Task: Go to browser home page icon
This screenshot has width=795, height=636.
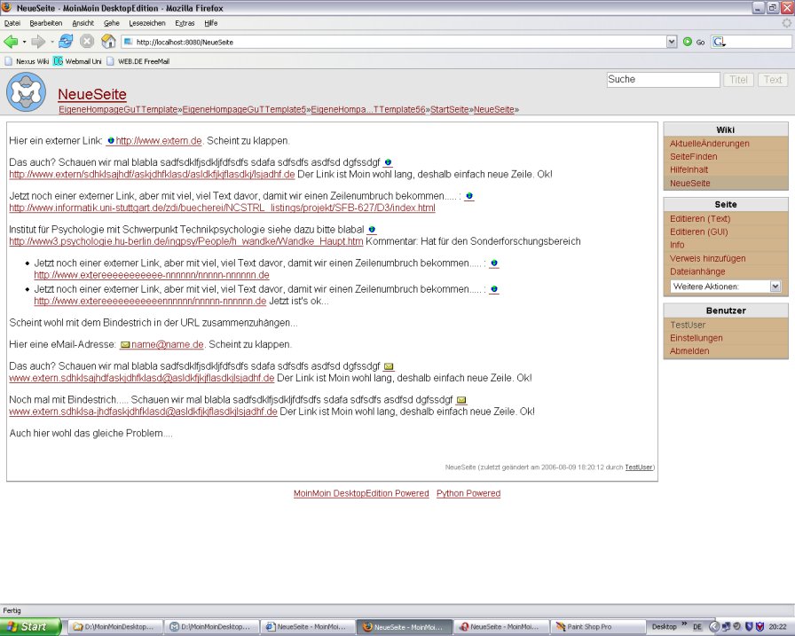Action: click(x=108, y=42)
